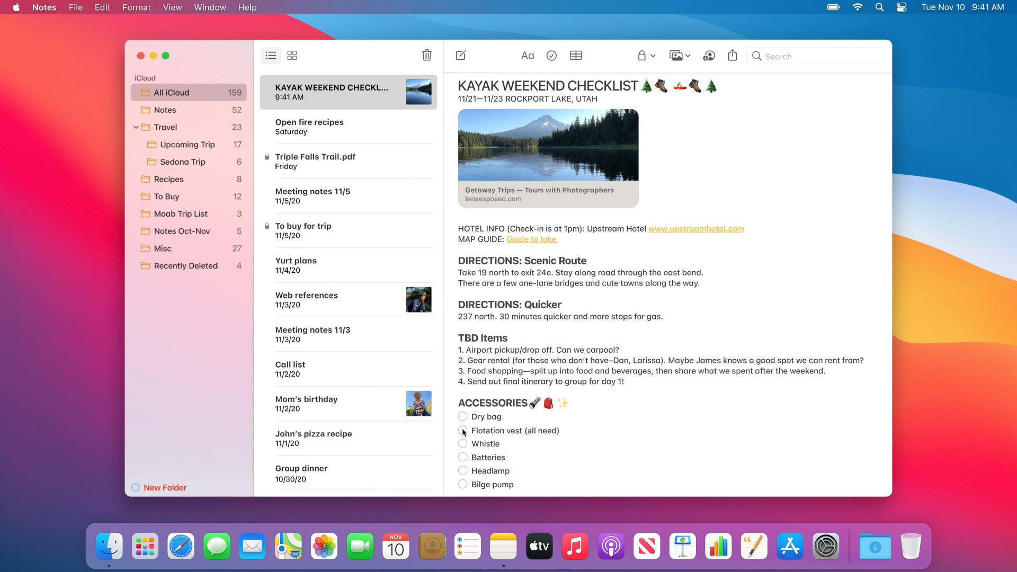Insert a checklist using the checkmark icon

pos(551,56)
